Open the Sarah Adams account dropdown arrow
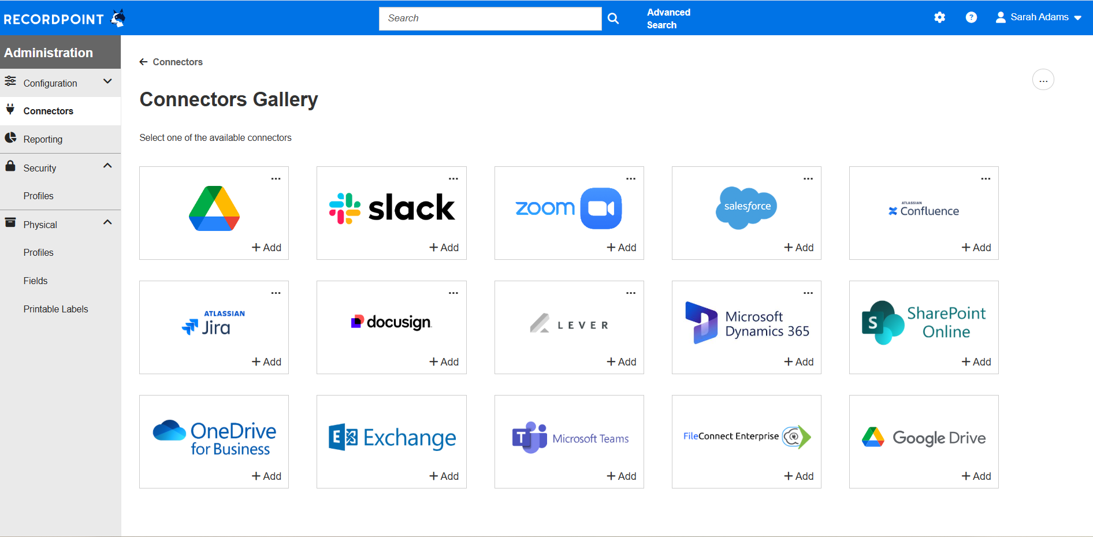Image resolution: width=1093 pixels, height=537 pixels. pyautogui.click(x=1077, y=18)
